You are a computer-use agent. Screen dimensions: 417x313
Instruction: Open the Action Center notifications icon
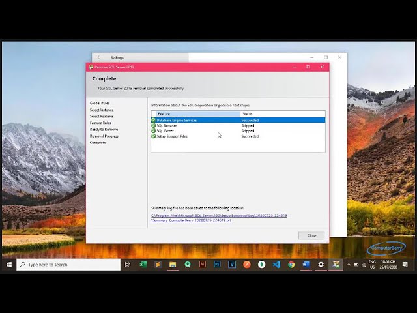point(405,265)
